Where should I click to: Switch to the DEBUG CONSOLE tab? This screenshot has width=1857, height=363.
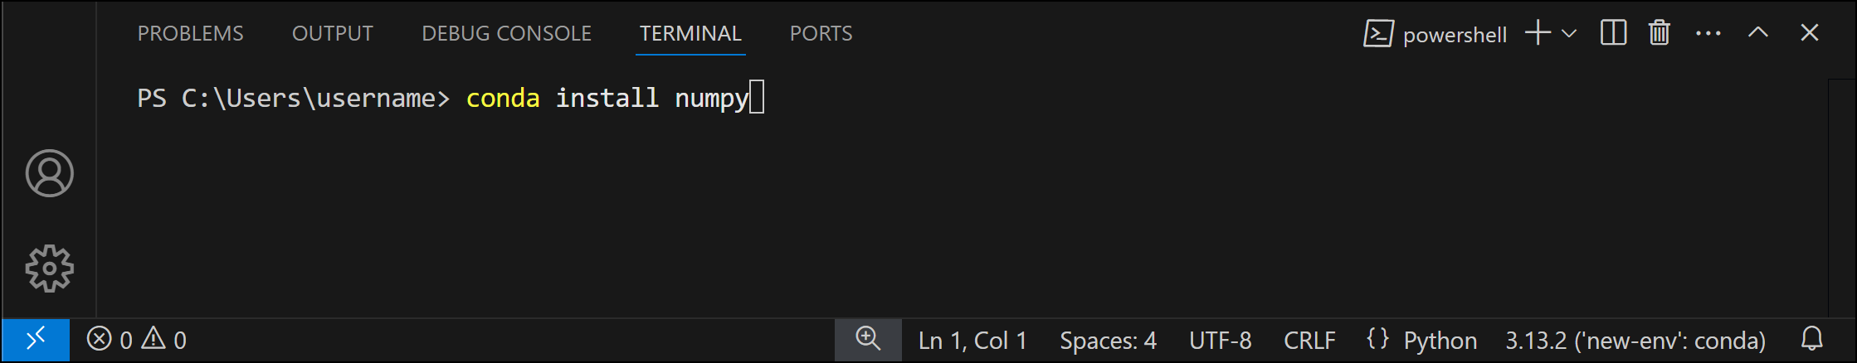tap(506, 33)
